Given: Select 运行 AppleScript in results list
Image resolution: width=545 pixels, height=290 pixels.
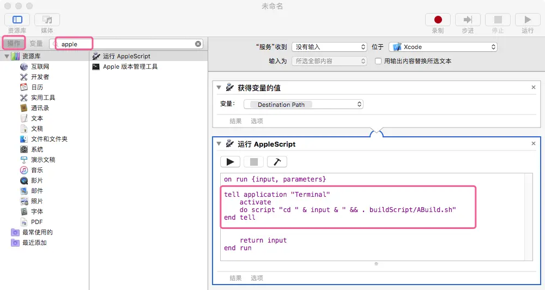Looking at the screenshot, I should (x=149, y=56).
